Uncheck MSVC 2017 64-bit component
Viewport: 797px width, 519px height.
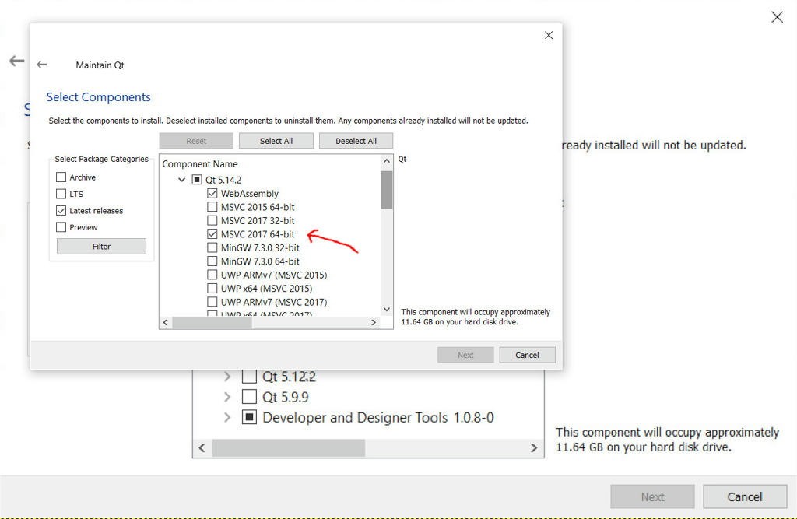(212, 234)
